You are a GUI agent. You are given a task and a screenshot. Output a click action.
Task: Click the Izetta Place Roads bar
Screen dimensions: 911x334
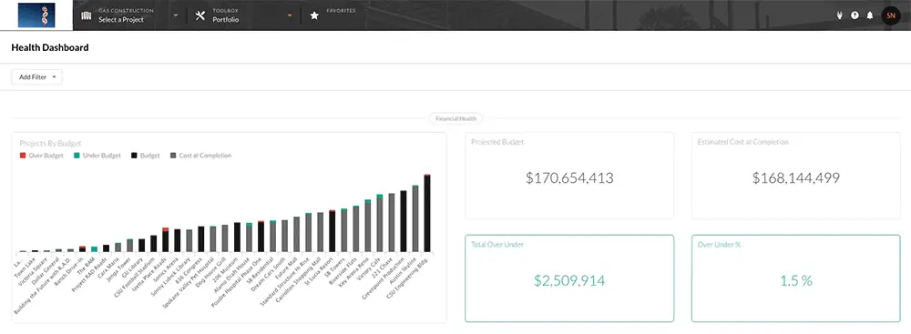tap(166, 240)
